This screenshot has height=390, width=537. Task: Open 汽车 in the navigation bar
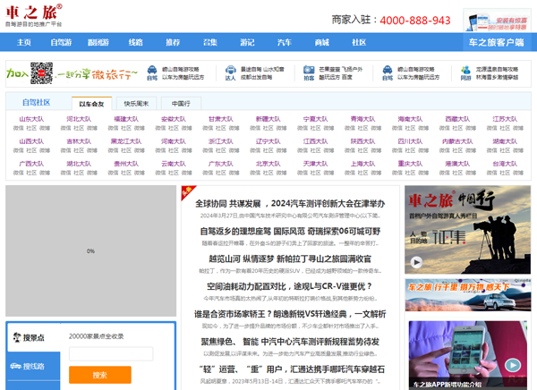coord(285,42)
